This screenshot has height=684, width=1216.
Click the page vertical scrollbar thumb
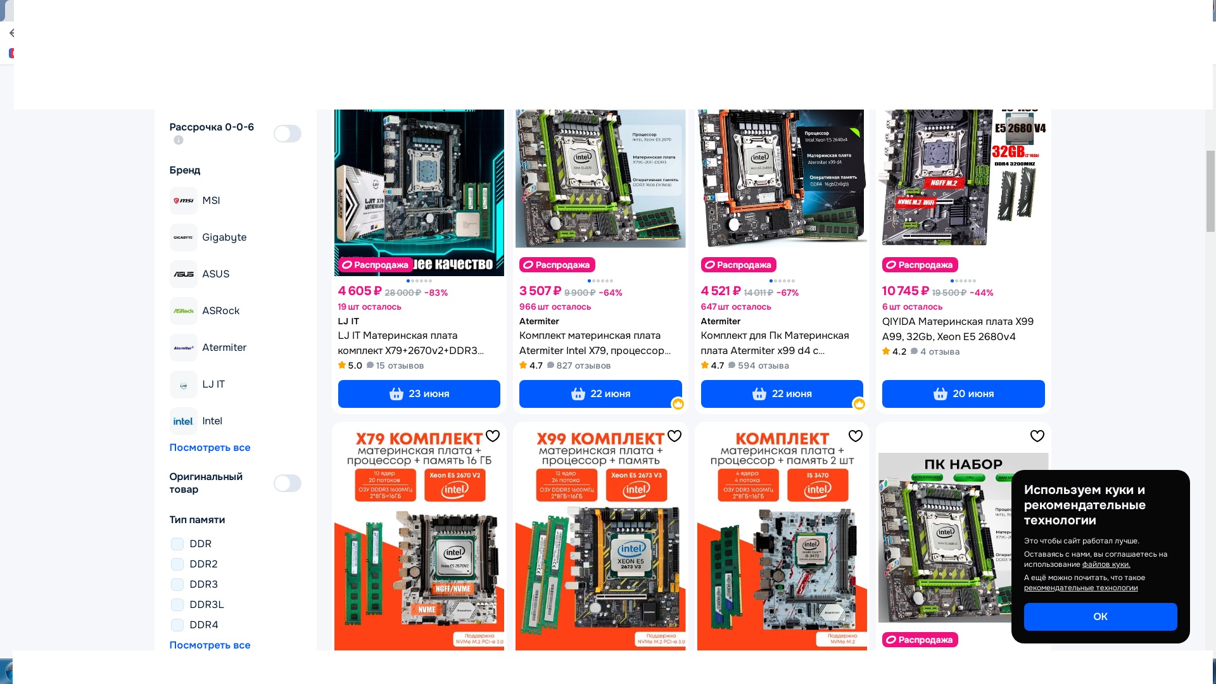point(1210,191)
